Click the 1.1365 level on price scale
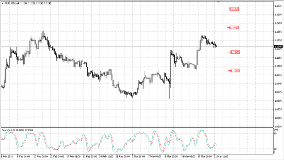Image resolution: width=284 pixels, height=160 pixels. tap(278, 32)
